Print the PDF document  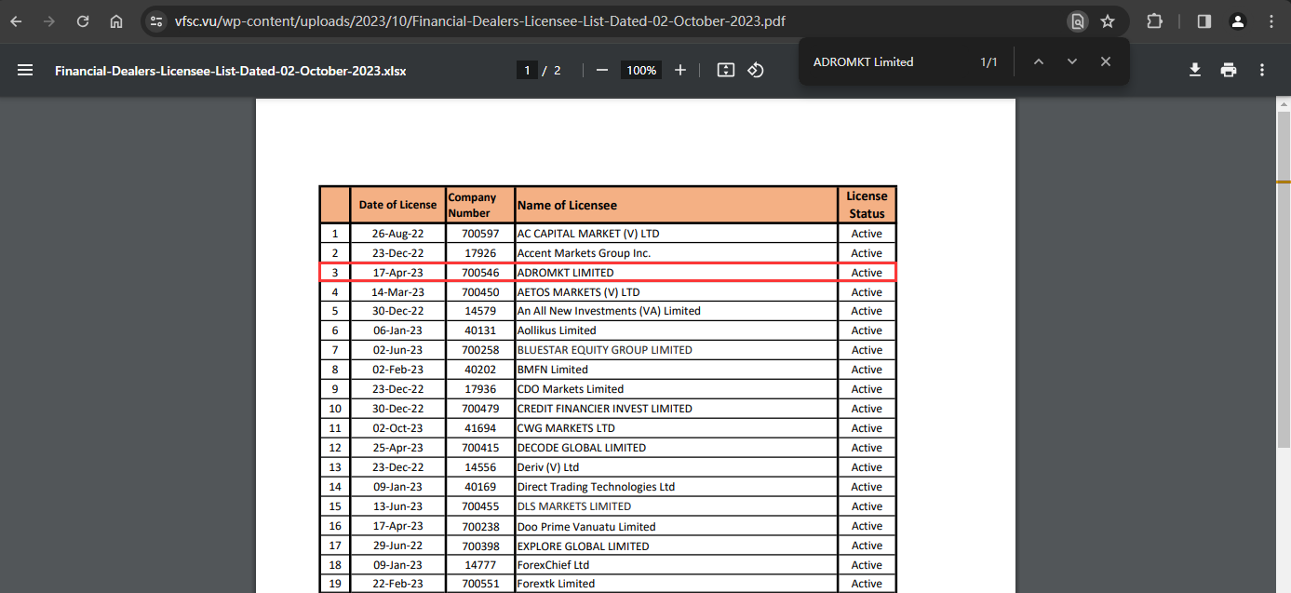pyautogui.click(x=1229, y=70)
